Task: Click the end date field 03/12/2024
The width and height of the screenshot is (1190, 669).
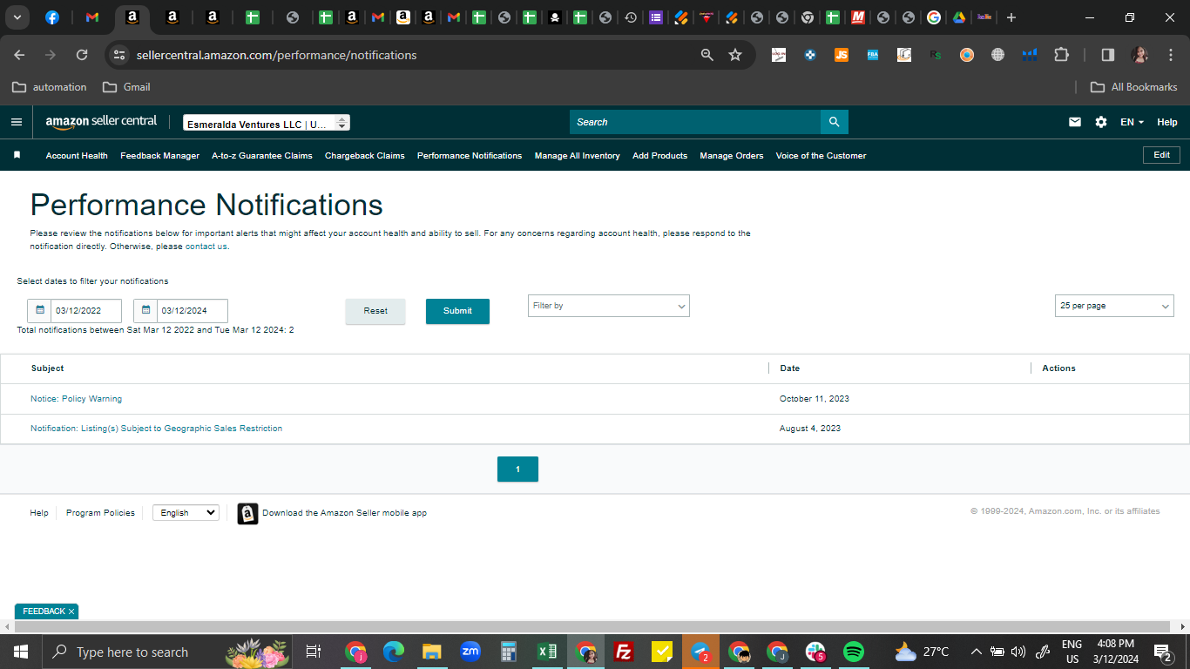Action: click(193, 311)
